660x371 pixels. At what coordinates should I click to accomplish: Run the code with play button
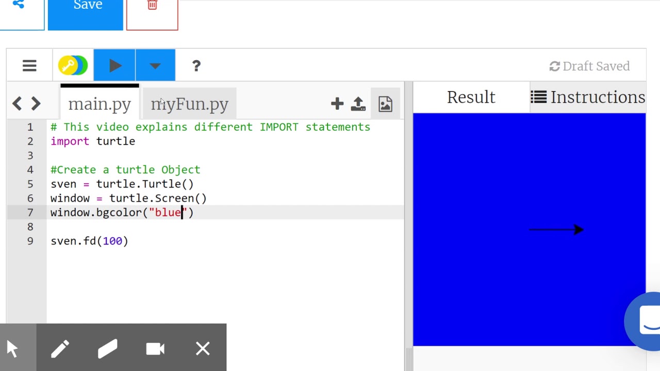click(114, 65)
